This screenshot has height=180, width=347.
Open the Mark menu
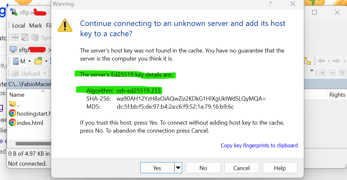tap(36, 26)
